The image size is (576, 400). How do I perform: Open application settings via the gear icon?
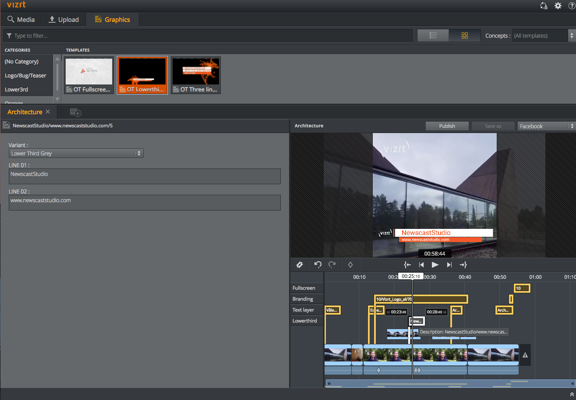pyautogui.click(x=558, y=6)
